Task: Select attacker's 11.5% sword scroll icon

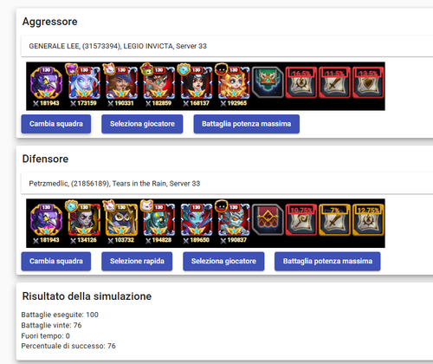Action: [334, 82]
